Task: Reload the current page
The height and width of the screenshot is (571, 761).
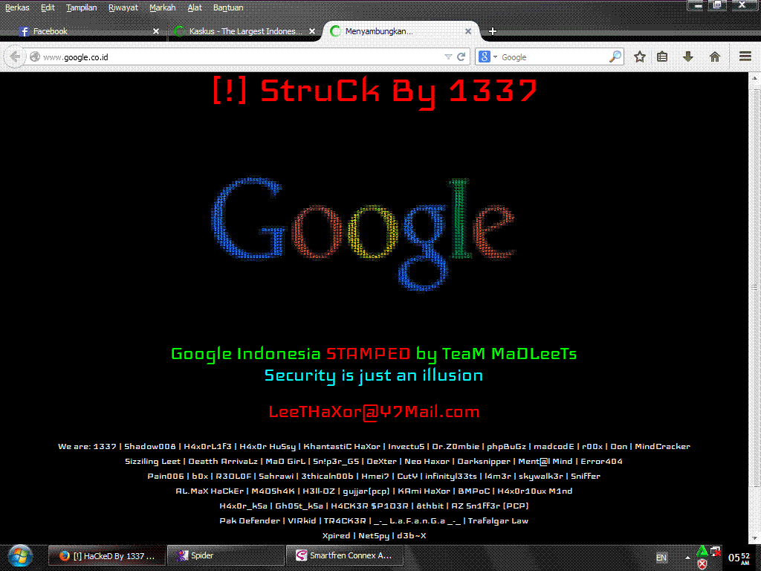Action: [462, 57]
